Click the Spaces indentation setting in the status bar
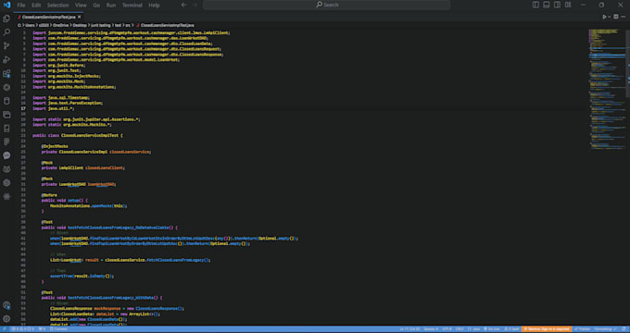Screen dimensions: 630x333 (x=431, y=329)
